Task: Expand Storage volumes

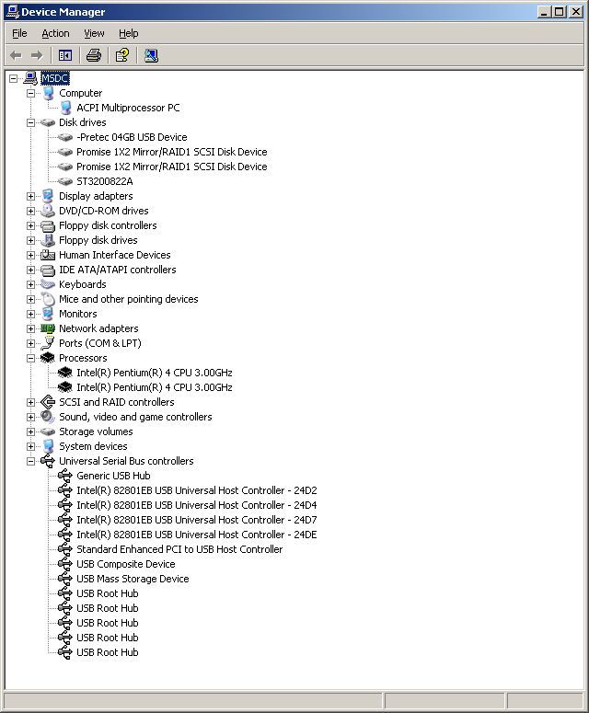Action: point(30,432)
